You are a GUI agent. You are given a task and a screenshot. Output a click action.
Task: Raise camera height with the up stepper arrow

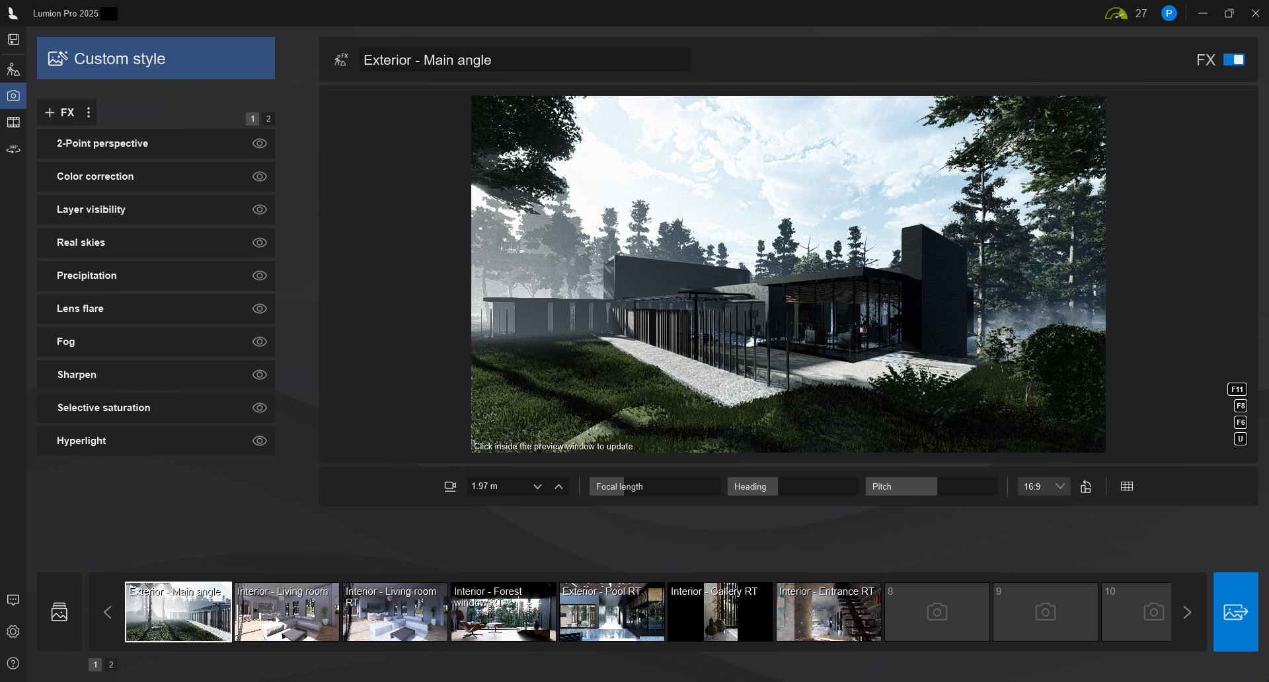pos(558,486)
